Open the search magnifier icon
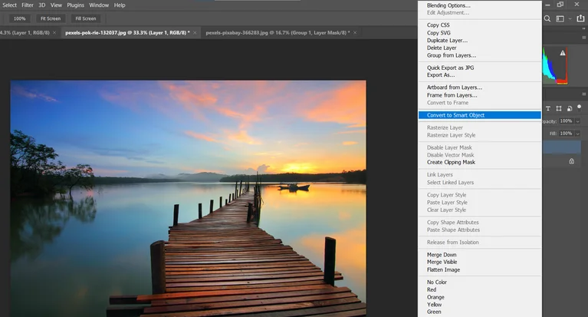Image resolution: width=588 pixels, height=317 pixels. 547,18
